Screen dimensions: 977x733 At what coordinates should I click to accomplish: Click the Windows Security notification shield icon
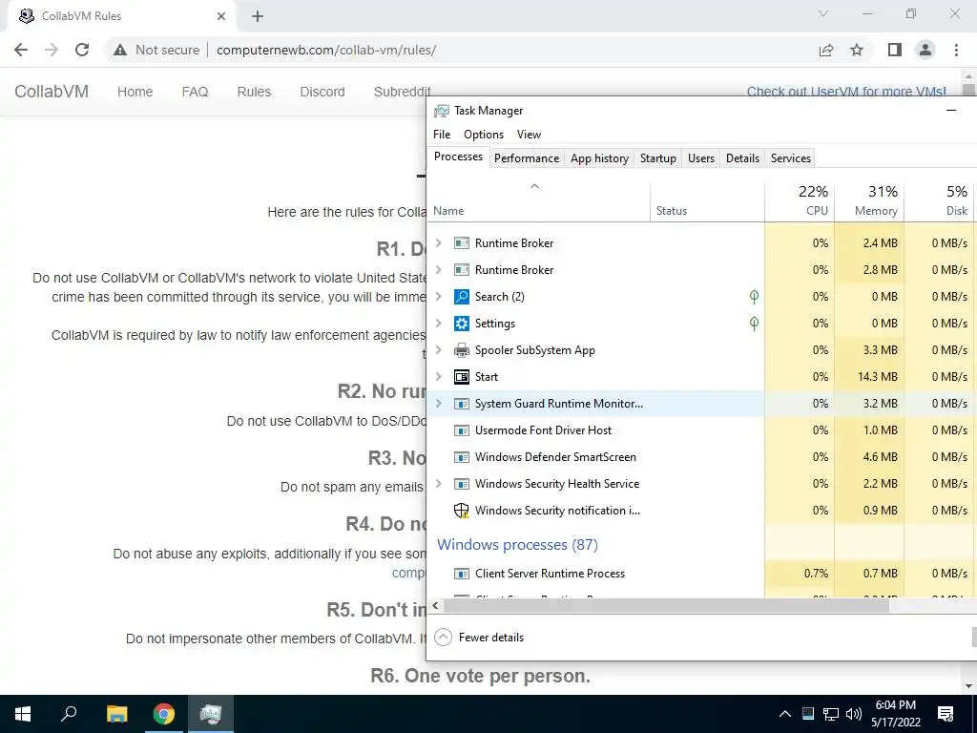[x=461, y=511]
